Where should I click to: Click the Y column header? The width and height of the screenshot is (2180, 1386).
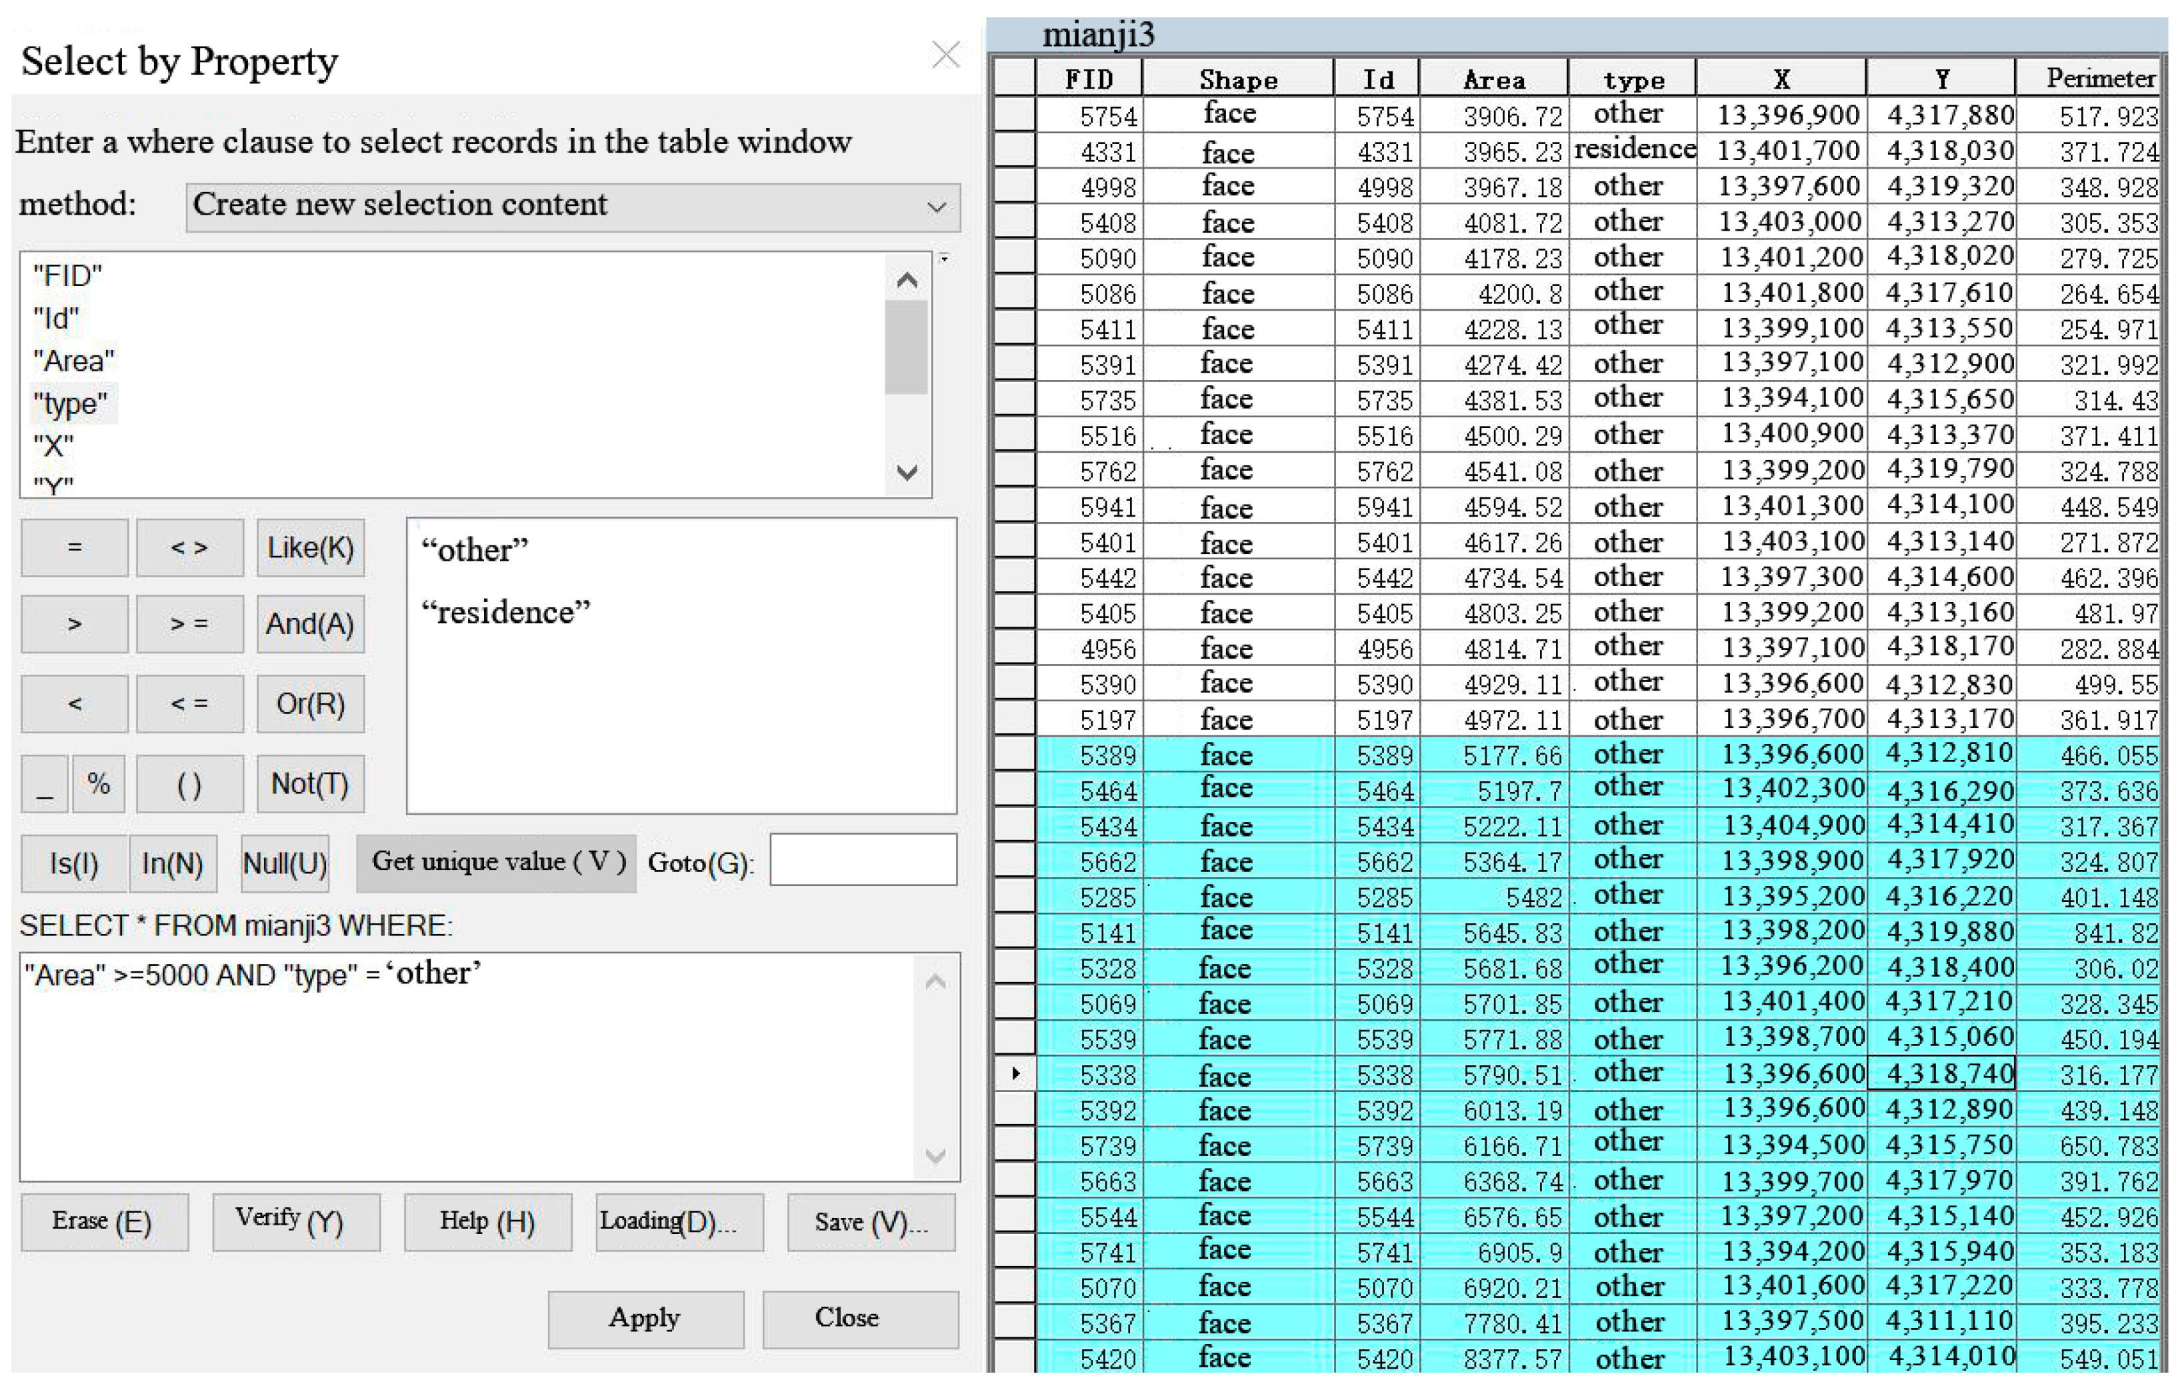[1941, 79]
